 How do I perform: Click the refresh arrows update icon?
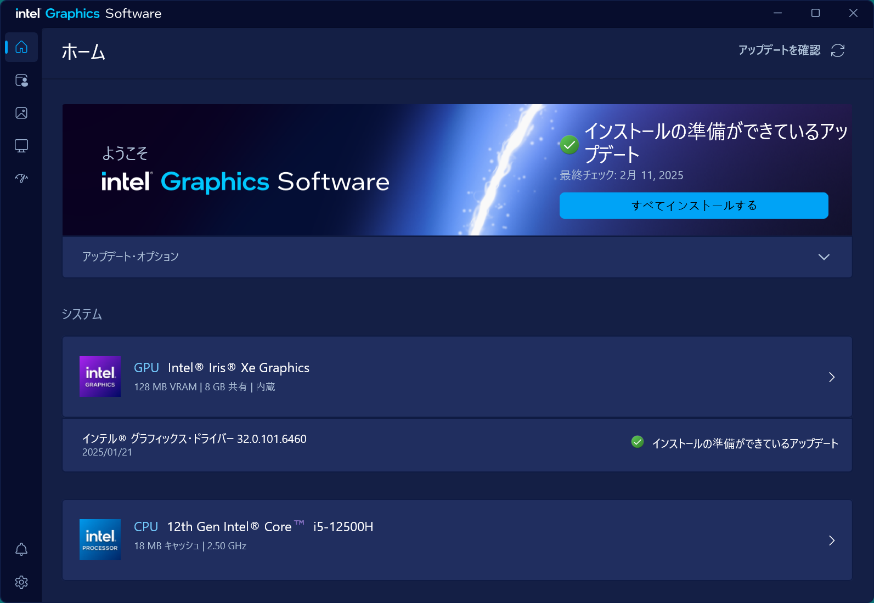click(x=838, y=50)
